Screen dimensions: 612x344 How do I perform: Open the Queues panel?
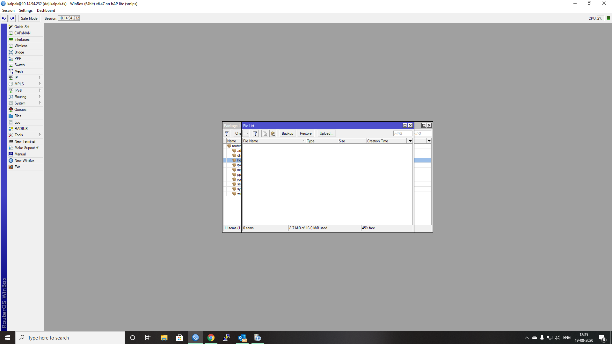[20, 109]
